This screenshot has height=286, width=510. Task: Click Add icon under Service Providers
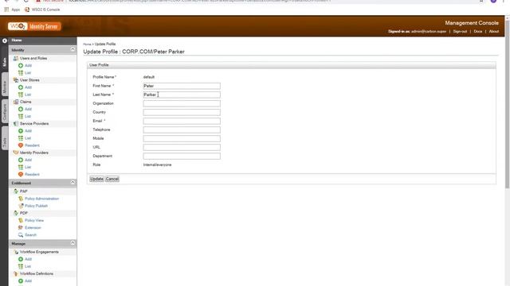click(x=21, y=130)
